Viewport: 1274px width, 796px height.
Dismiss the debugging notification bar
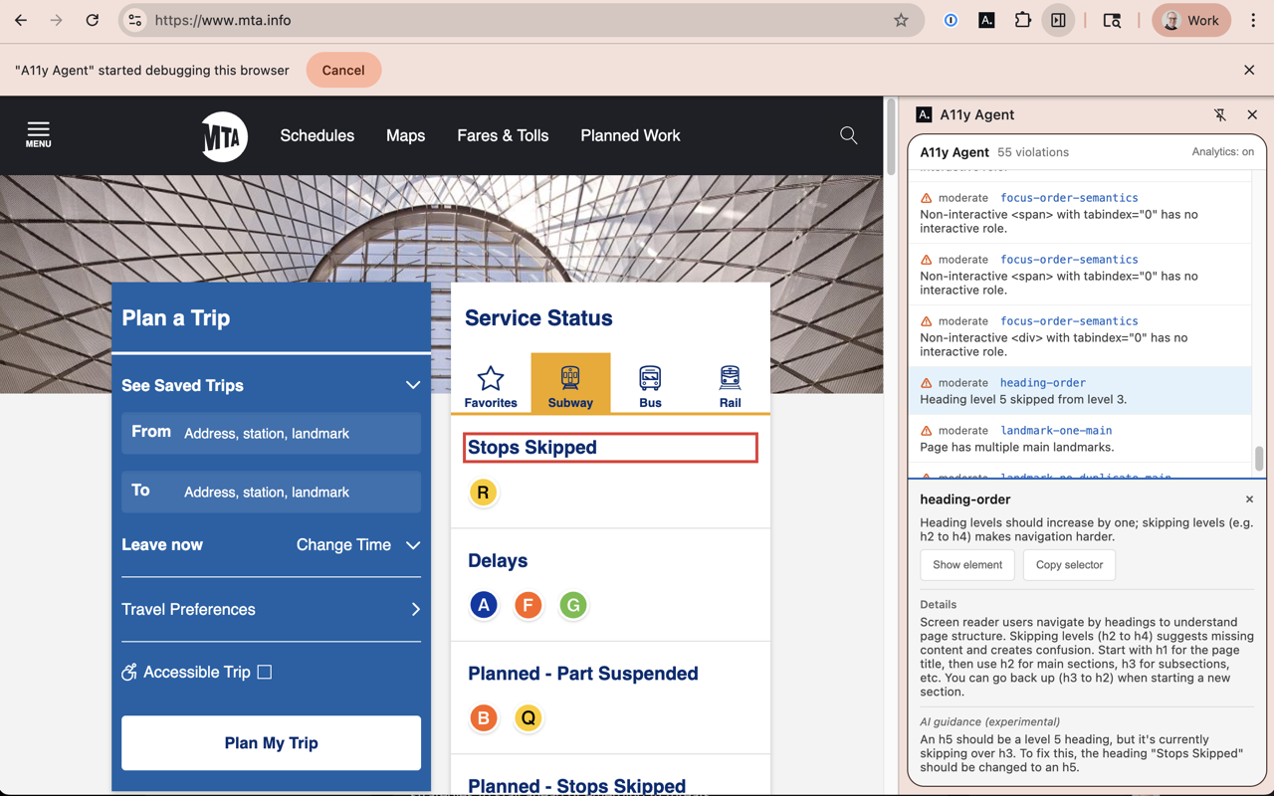[x=1249, y=70]
